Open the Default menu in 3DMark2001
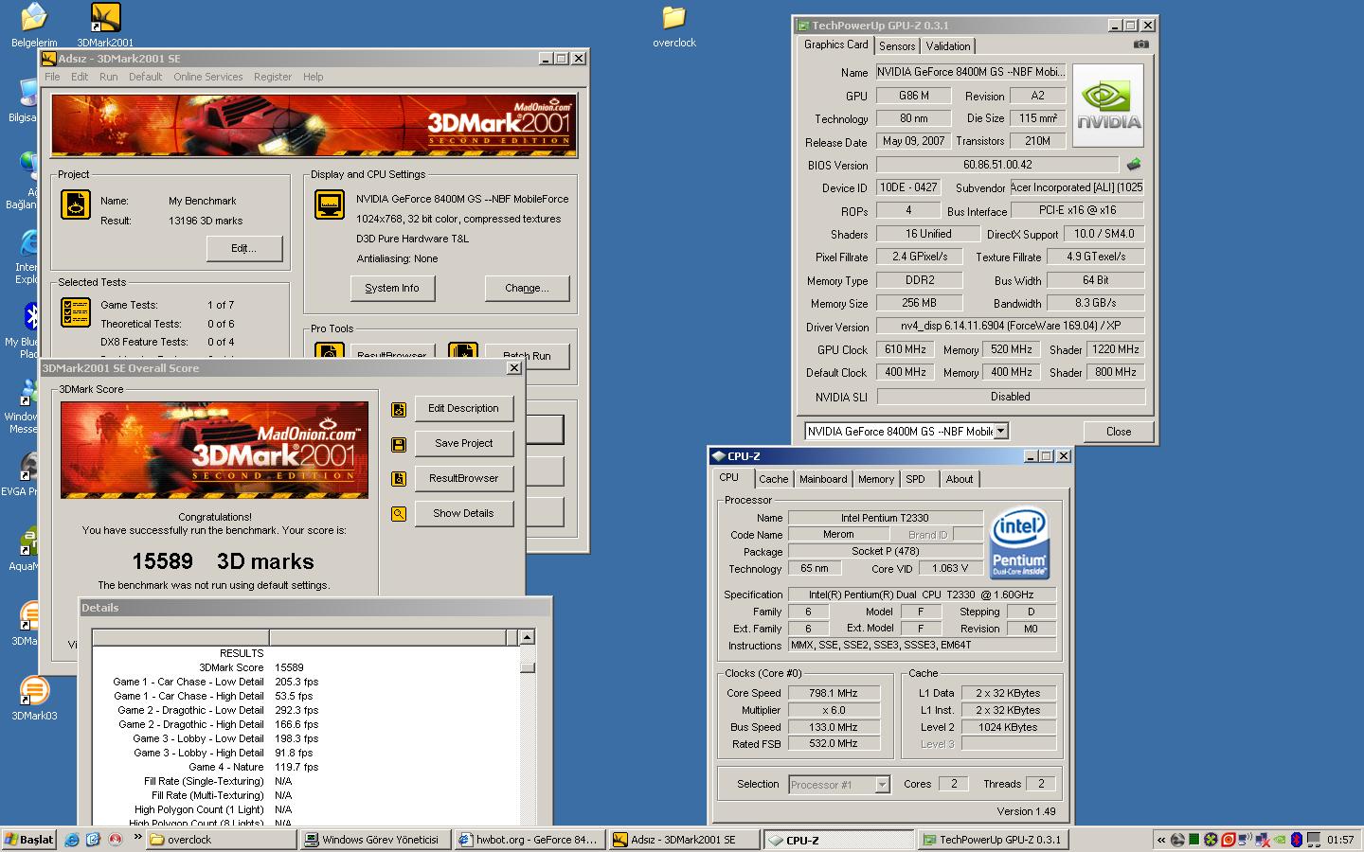The width and height of the screenshot is (1364, 852). 145,77
